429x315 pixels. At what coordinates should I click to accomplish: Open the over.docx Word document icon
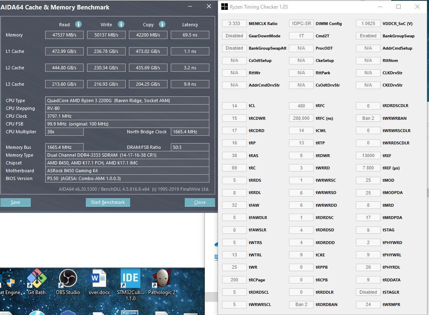coord(99,282)
